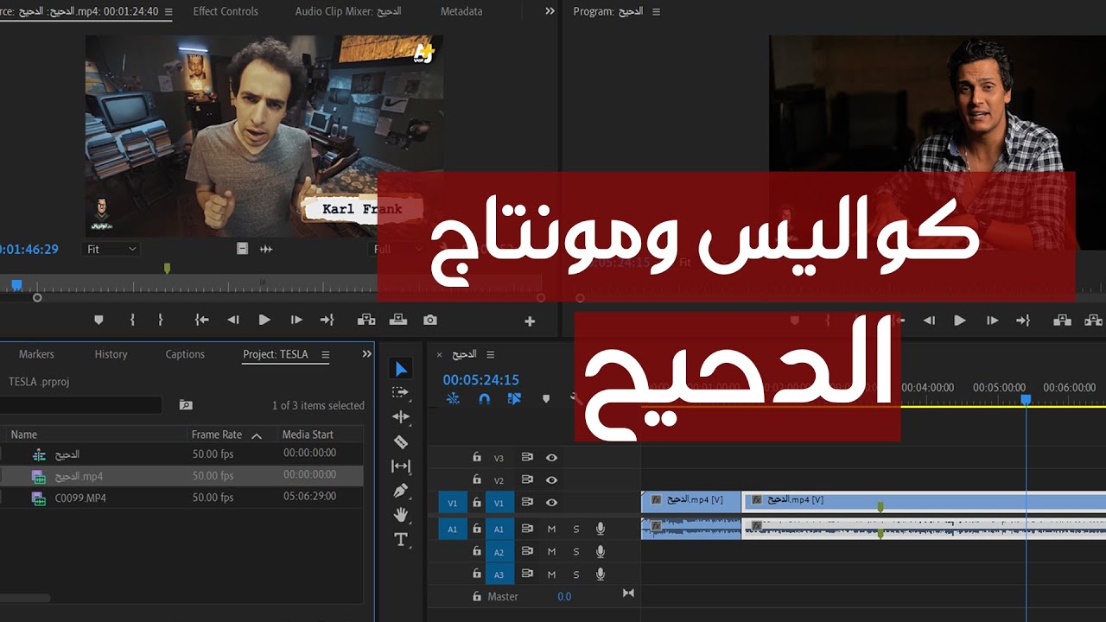
Task: Toggle Linked Selection in the timeline
Action: coord(515,399)
